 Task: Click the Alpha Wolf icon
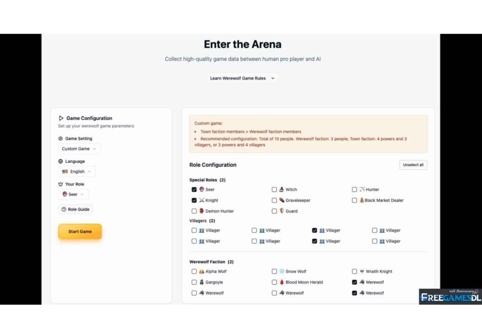pyautogui.click(x=201, y=271)
